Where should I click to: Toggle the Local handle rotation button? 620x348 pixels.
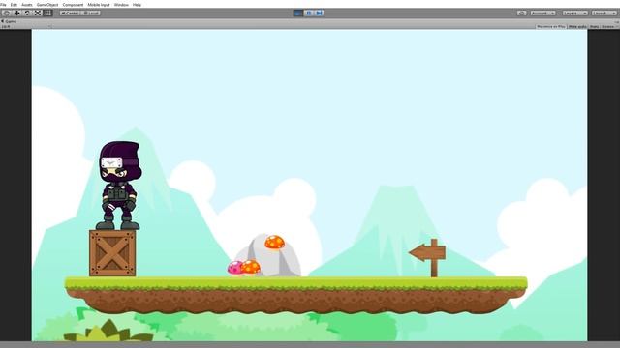coord(90,13)
